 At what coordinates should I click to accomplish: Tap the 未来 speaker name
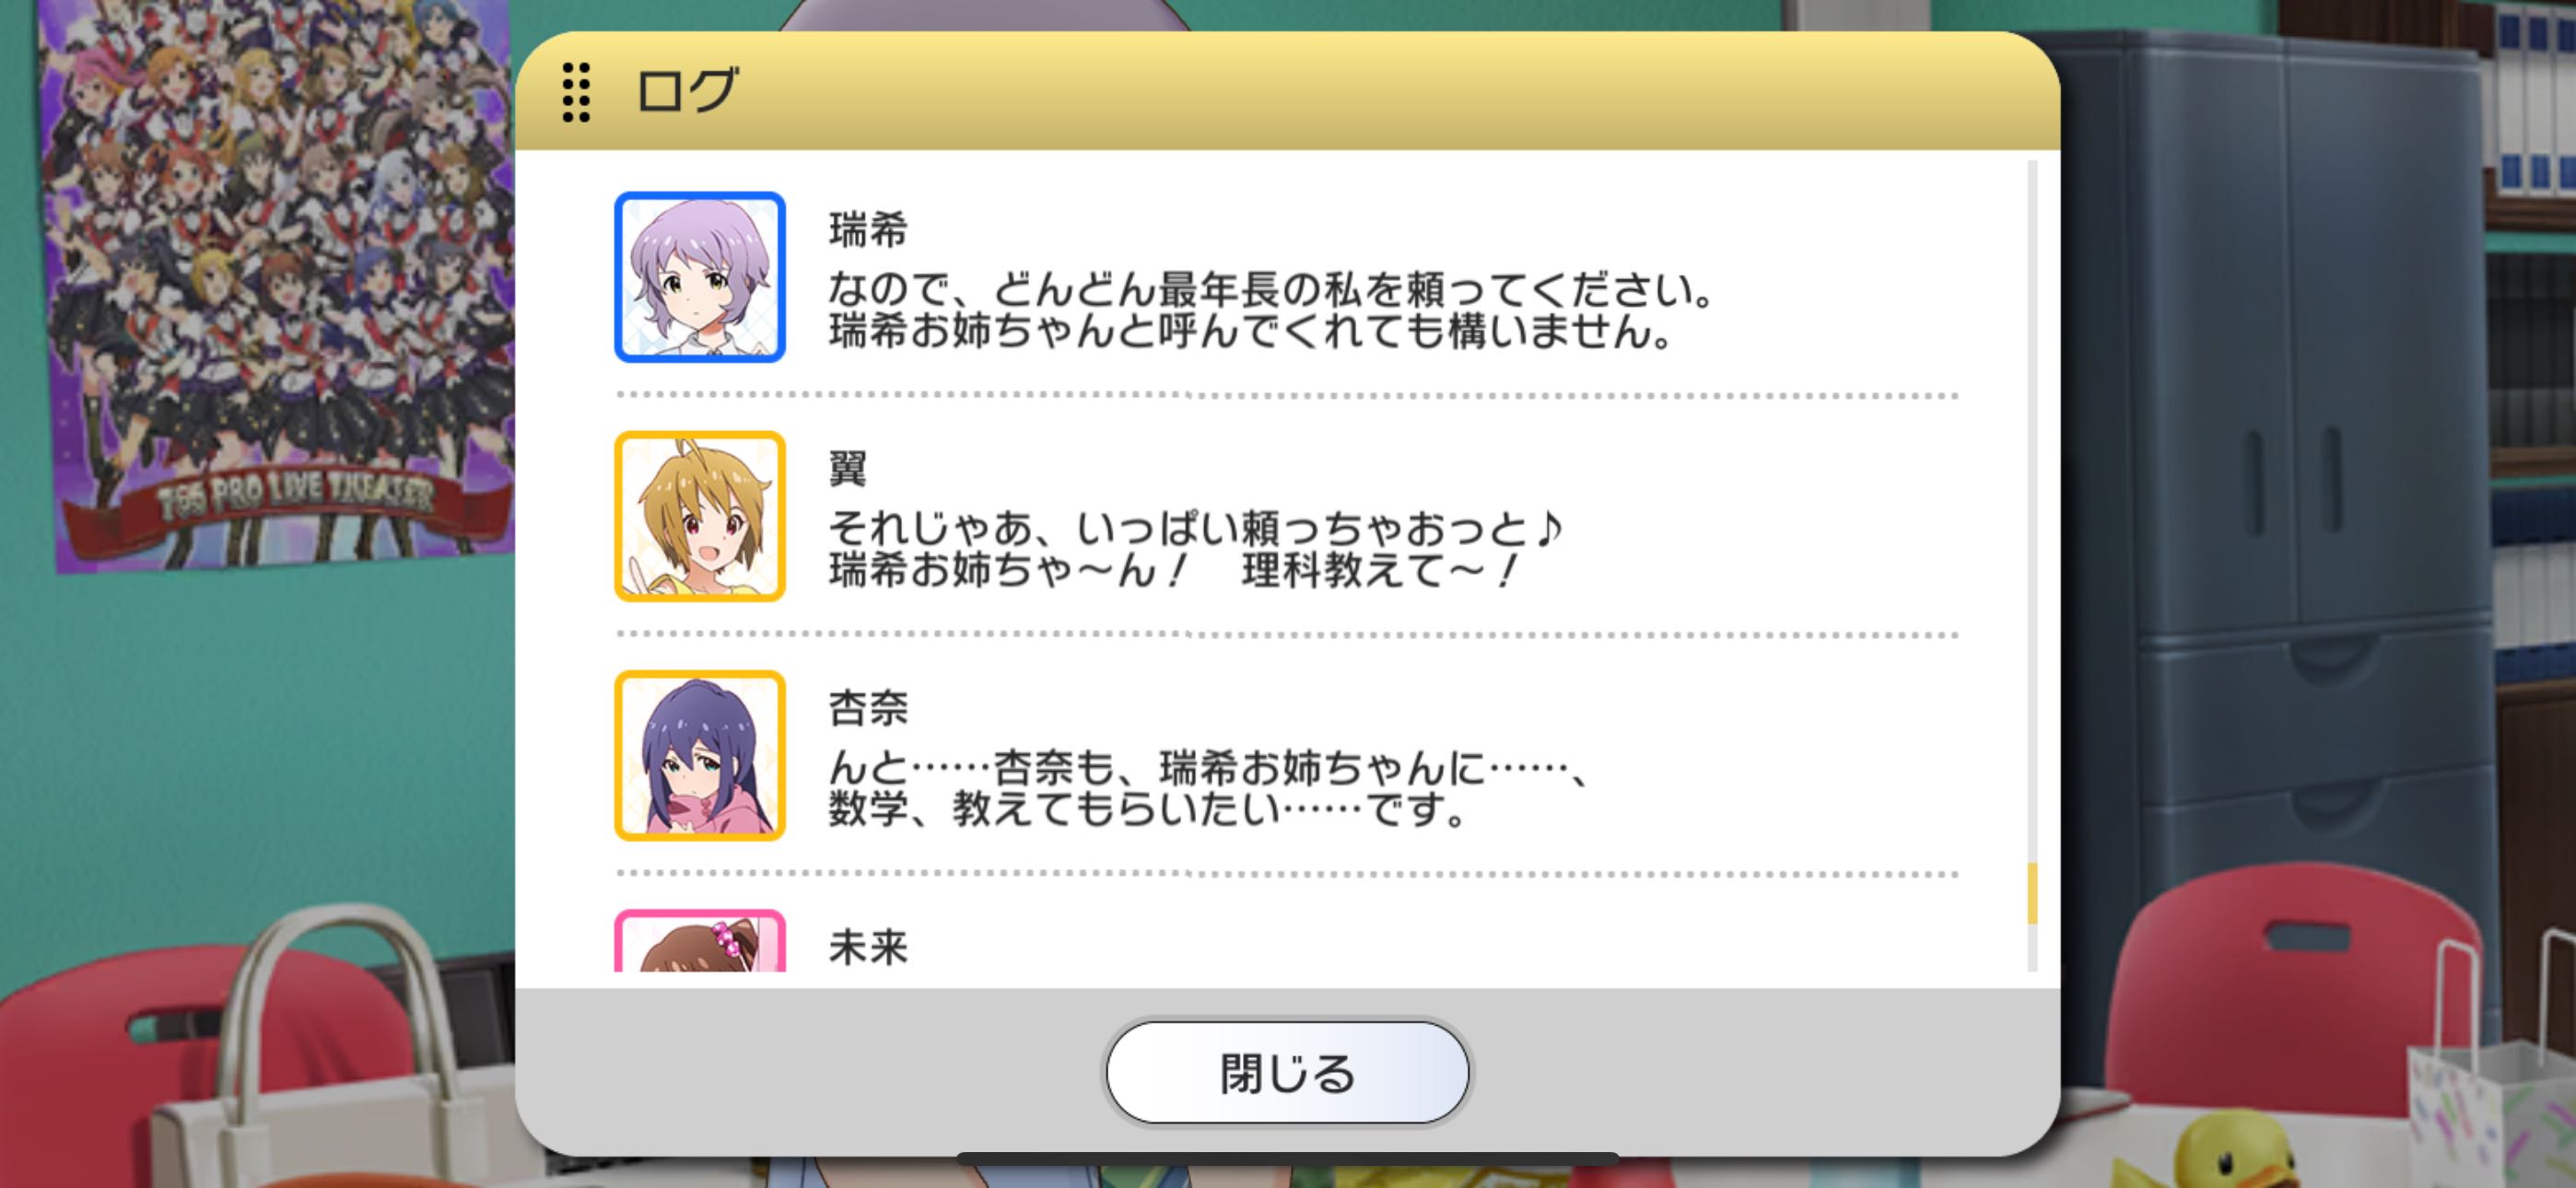point(868,947)
